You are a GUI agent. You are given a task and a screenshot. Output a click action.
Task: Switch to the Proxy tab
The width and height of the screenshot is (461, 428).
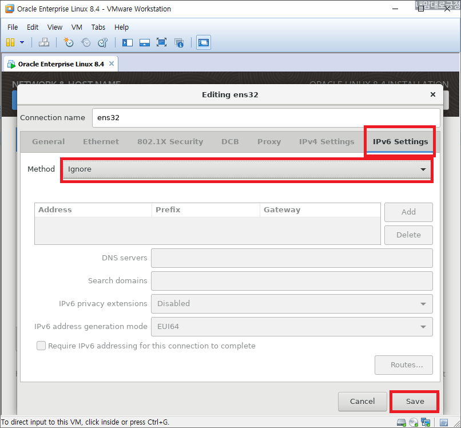[269, 141]
